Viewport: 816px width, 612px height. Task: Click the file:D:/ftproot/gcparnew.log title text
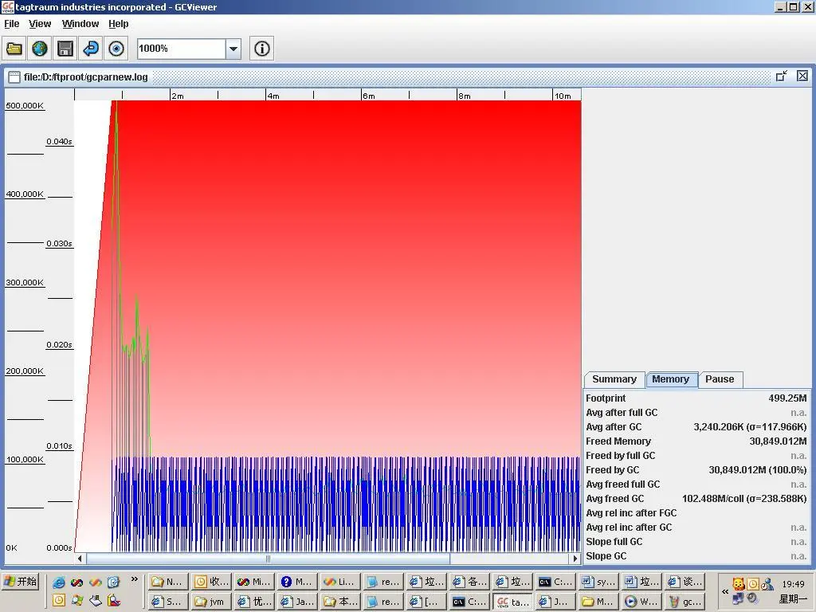86,77
